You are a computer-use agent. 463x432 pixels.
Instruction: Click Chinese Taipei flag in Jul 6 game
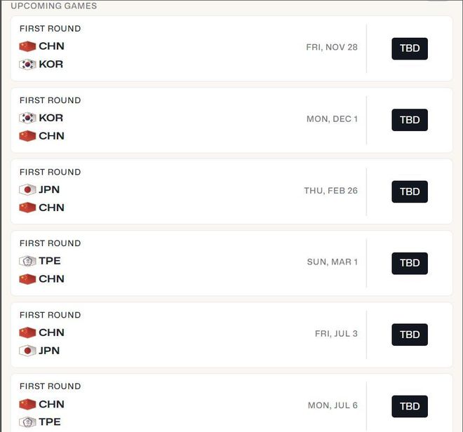(27, 422)
